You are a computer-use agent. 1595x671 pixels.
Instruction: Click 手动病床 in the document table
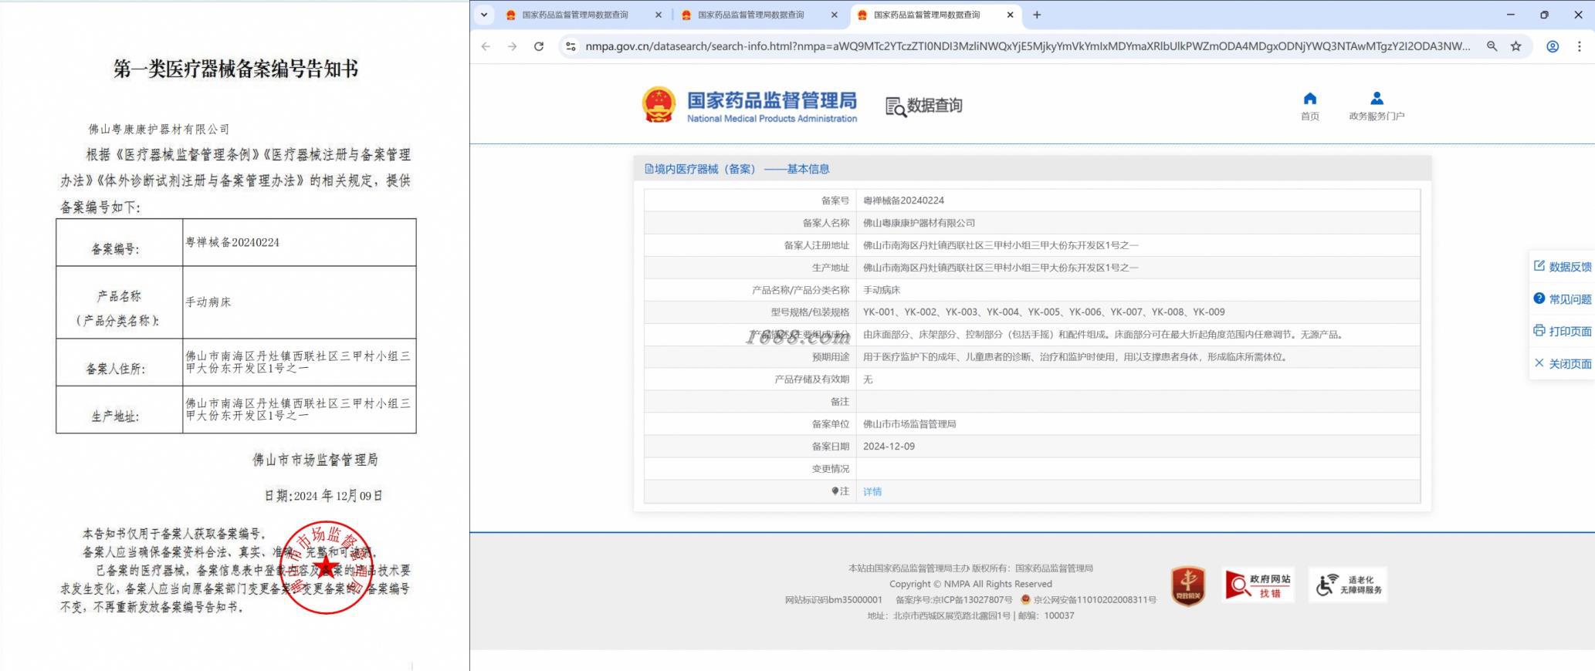(208, 302)
